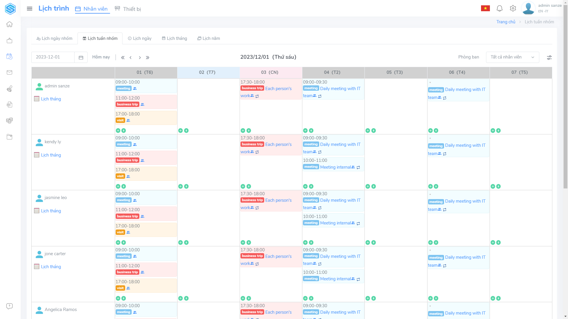
Task: Open the hamburger menu icon
Action: pos(30,9)
